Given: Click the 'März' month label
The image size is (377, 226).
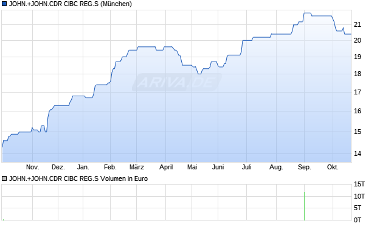Looking at the screenshot, I should (137, 167).
